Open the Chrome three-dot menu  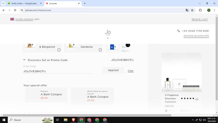pyautogui.click(x=215, y=10)
